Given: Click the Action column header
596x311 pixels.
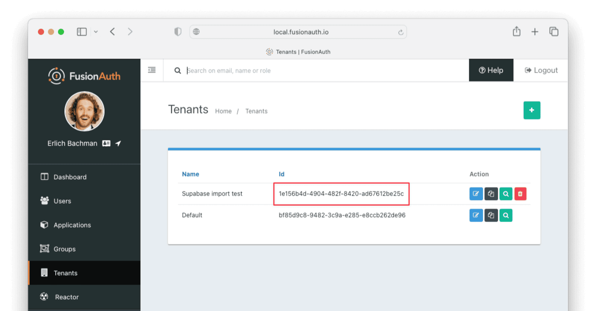Looking at the screenshot, I should point(479,174).
